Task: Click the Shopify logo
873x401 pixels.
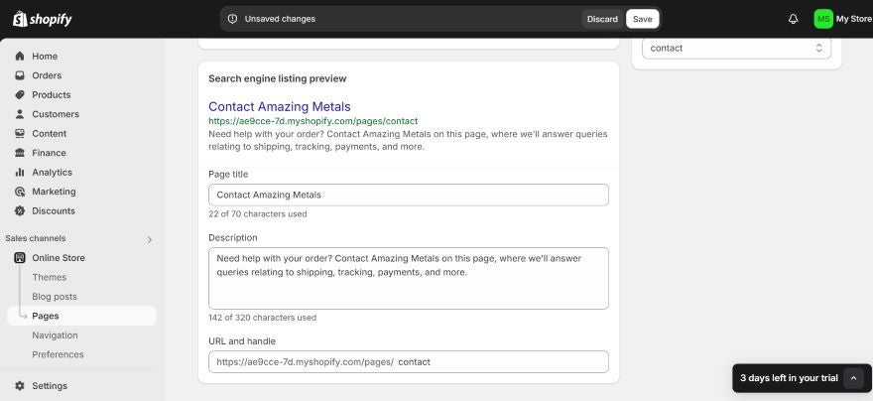Action: [43, 19]
